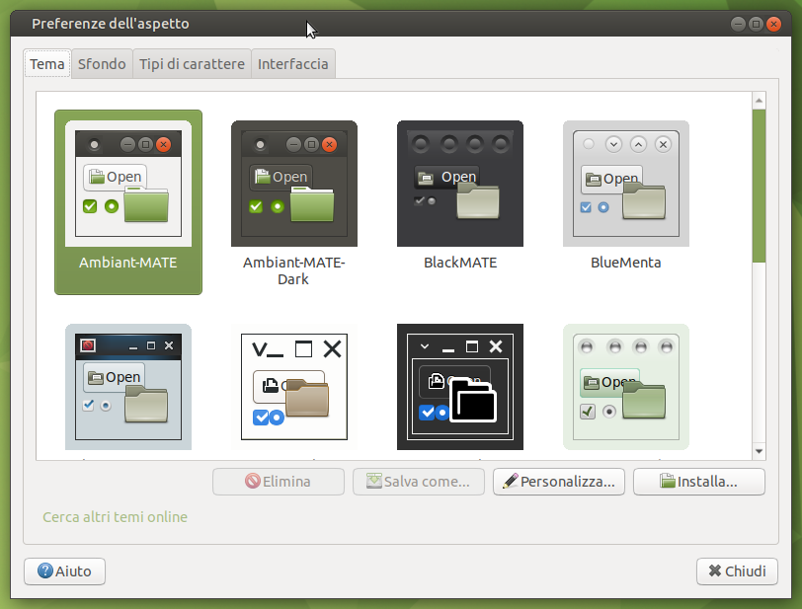Screen dimensions: 802x609
Task: Open the Tipi di carattere tab
Action: coord(192,64)
